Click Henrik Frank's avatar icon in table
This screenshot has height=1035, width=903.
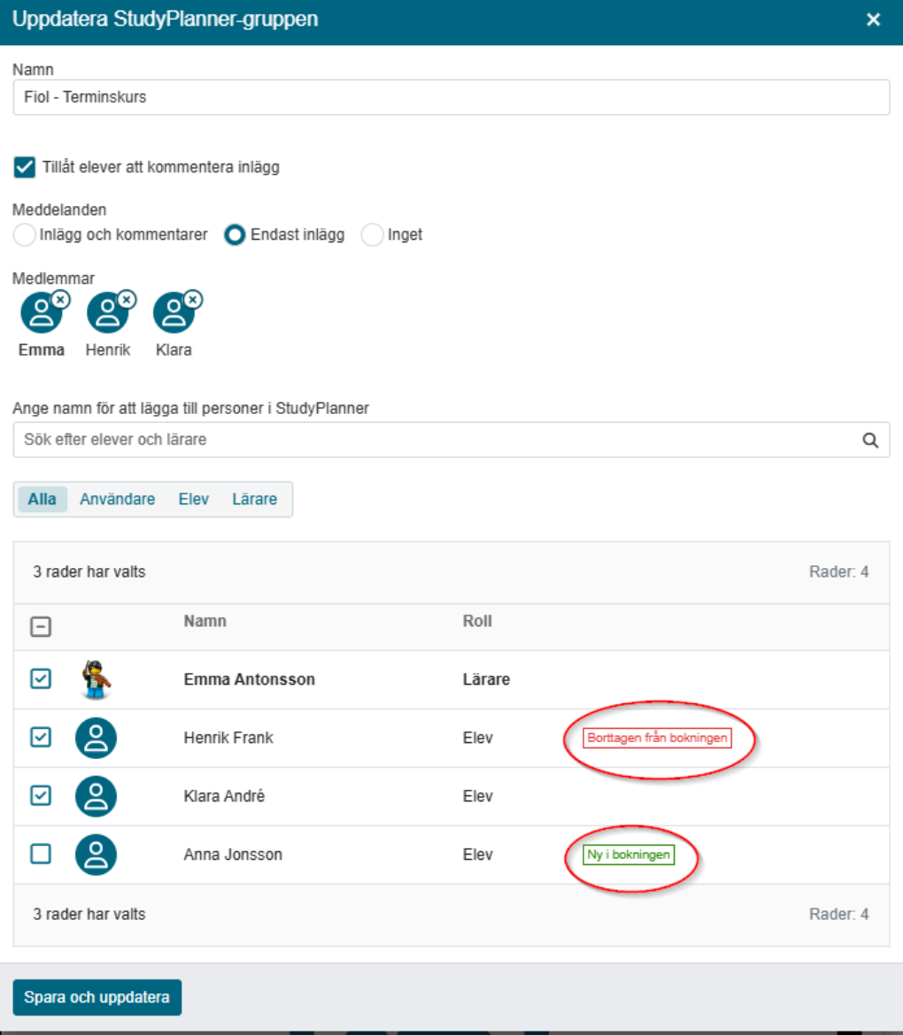point(96,738)
